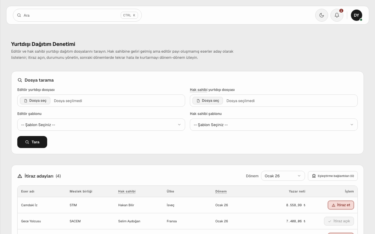The image size is (375, 234).
Task: Click the Yazar neti column header
Action: coord(297,191)
